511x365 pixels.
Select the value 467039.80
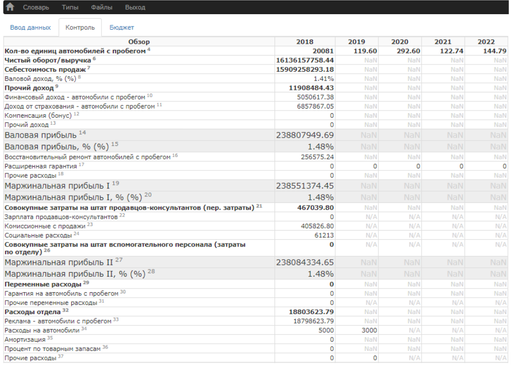pyautogui.click(x=316, y=207)
